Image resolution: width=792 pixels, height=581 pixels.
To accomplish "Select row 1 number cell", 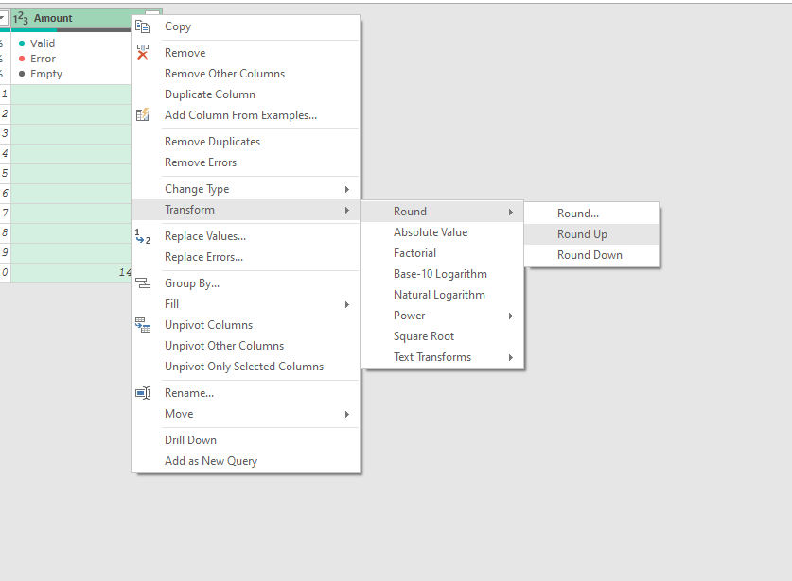I will coord(5,94).
